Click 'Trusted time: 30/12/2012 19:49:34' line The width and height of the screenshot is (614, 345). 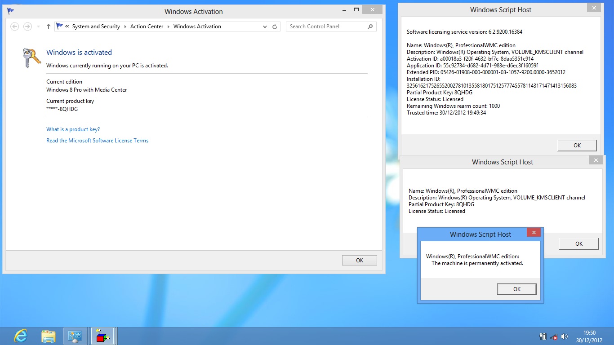446,113
